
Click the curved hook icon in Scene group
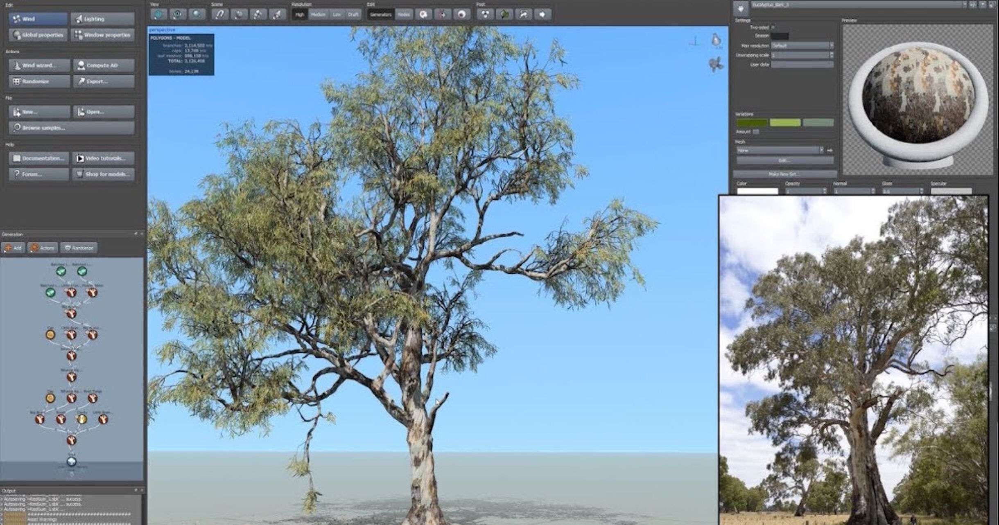click(x=220, y=14)
